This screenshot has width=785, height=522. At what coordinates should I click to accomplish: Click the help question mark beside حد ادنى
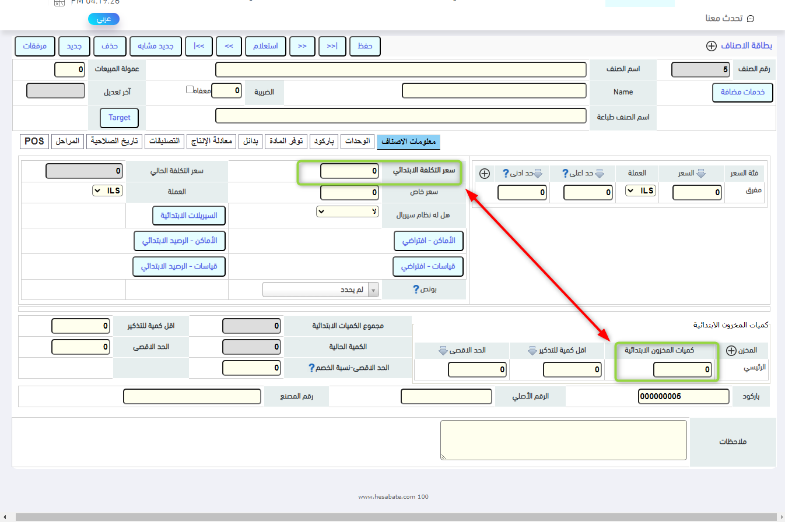point(499,173)
